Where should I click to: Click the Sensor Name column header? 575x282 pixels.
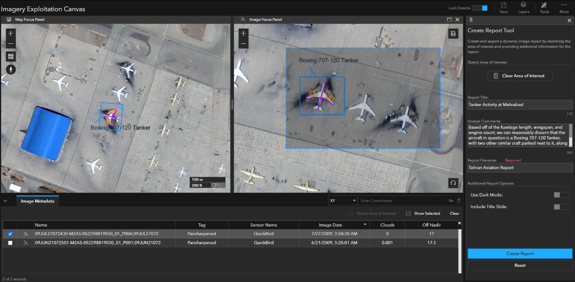coord(263,225)
